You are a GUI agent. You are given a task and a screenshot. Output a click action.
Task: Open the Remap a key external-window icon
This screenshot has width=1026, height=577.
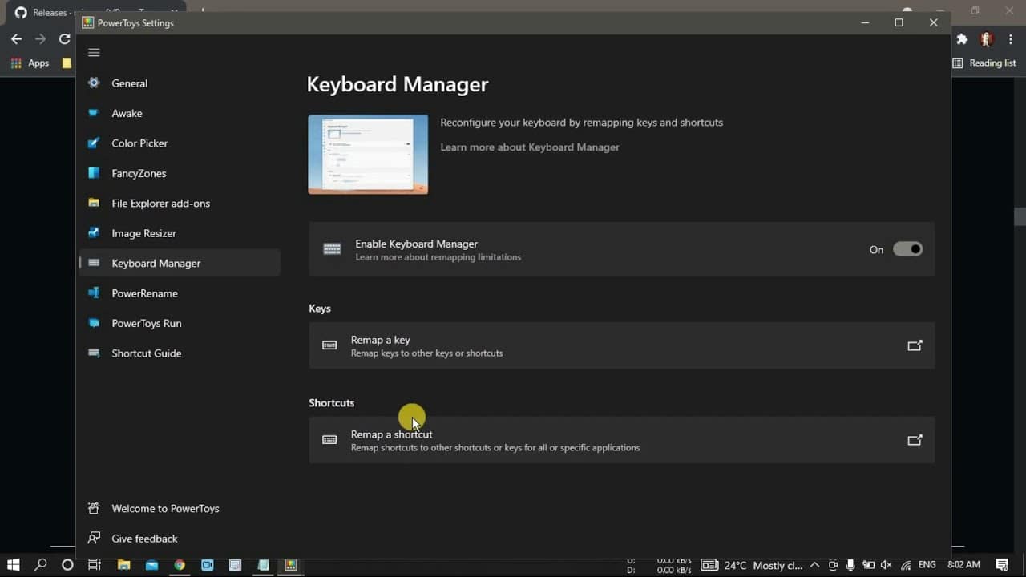coord(914,345)
